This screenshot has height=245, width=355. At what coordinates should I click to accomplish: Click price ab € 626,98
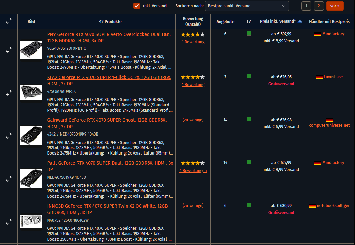click(x=281, y=120)
